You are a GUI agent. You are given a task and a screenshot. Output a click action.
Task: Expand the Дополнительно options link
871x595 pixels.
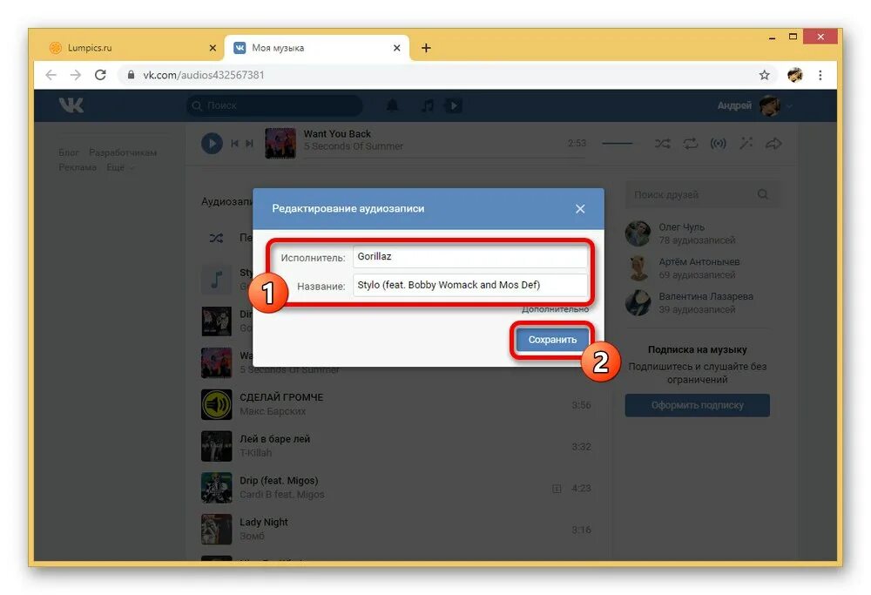coord(555,309)
